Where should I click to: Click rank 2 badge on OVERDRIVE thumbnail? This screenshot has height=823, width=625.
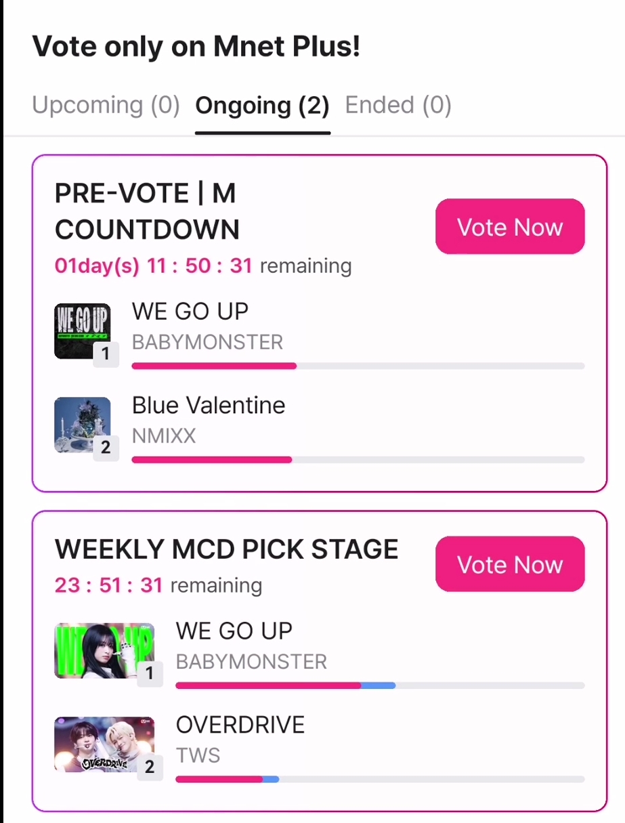tap(150, 767)
